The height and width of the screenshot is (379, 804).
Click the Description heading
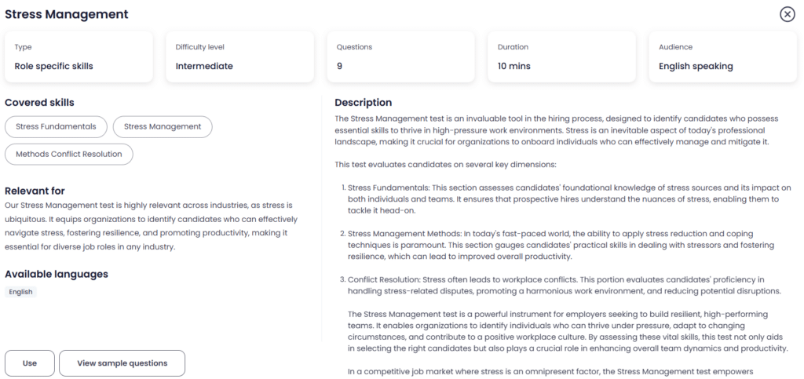point(363,103)
